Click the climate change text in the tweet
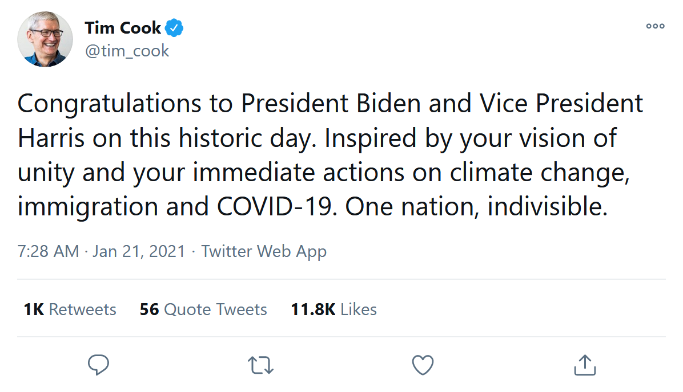 [x=537, y=173]
